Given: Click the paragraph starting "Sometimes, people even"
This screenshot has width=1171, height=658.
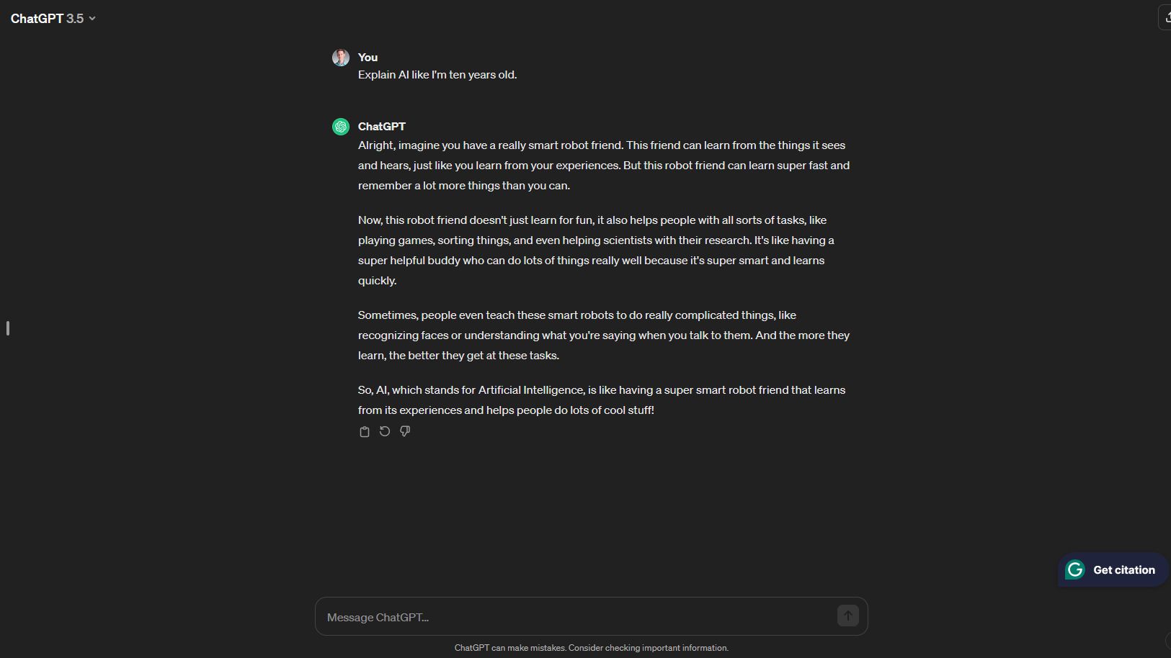Looking at the screenshot, I should click(604, 335).
